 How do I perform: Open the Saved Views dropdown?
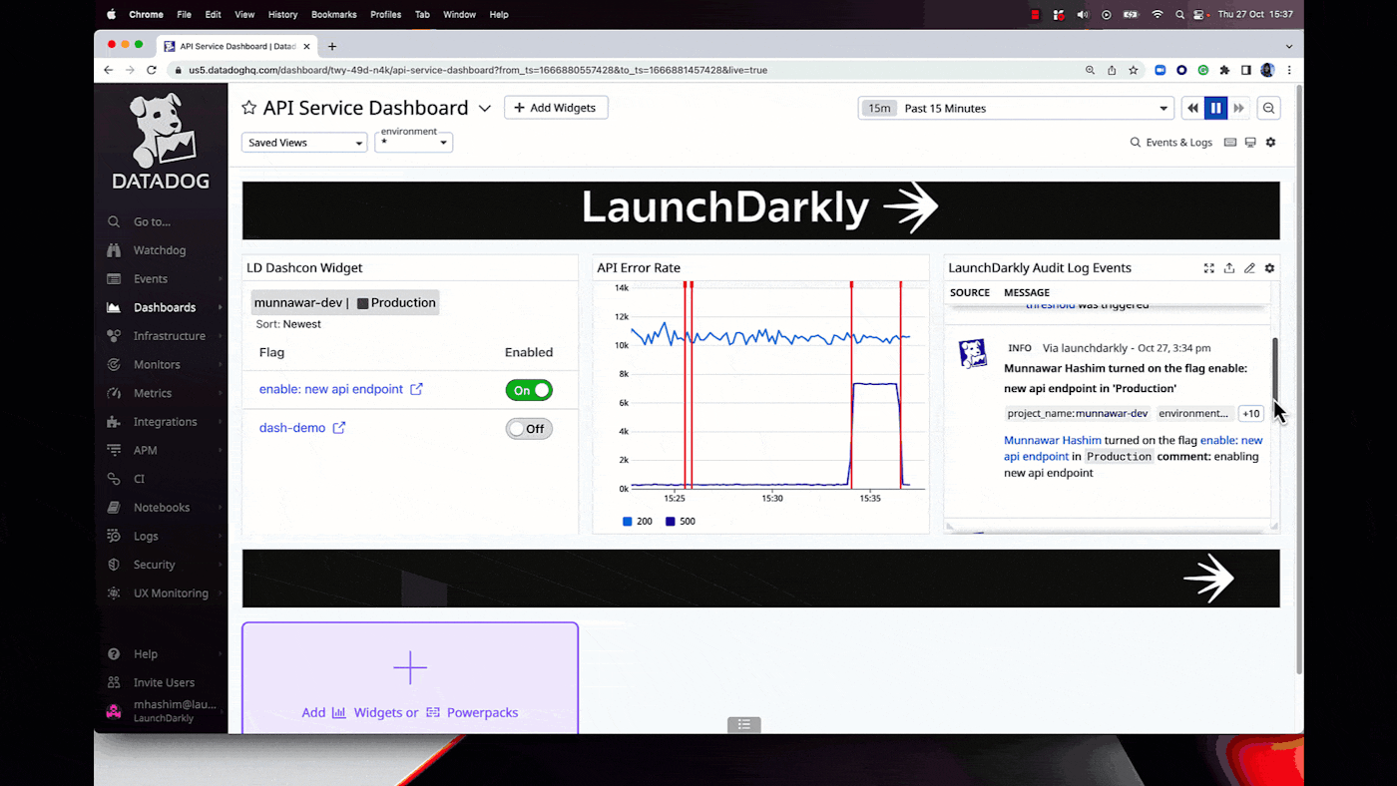pyautogui.click(x=305, y=143)
